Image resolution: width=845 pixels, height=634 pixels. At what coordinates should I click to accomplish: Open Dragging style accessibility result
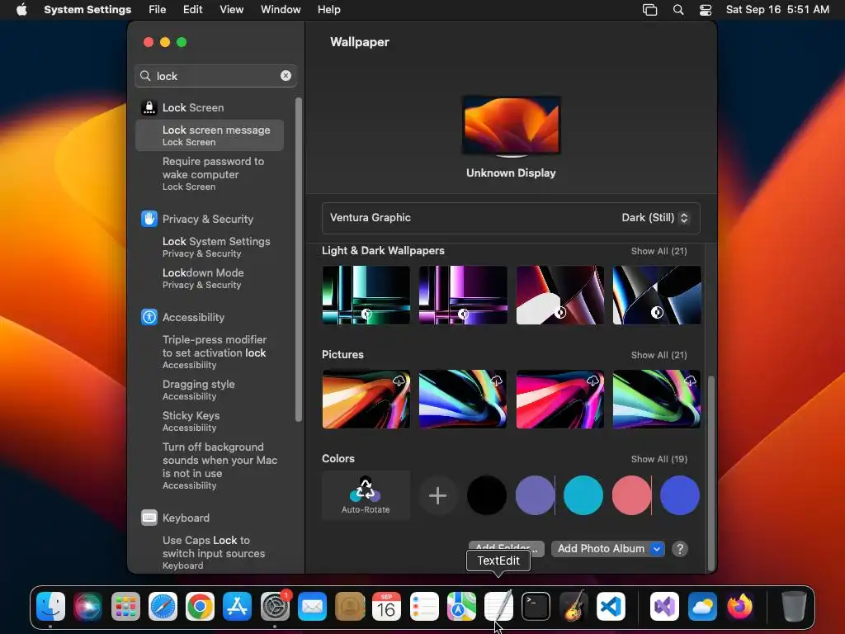click(210, 390)
